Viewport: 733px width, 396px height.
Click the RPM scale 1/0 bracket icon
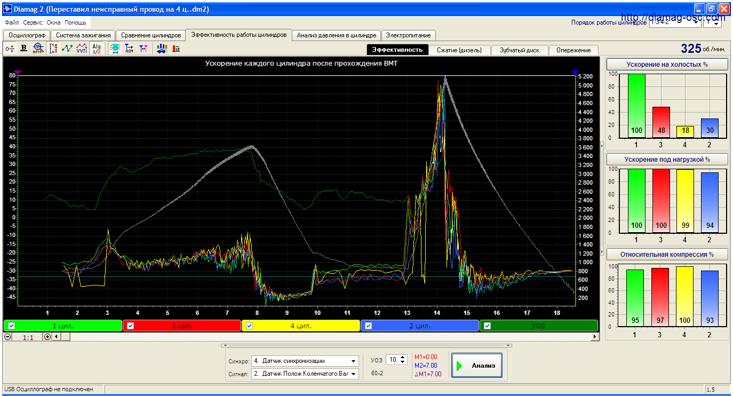[x=53, y=49]
